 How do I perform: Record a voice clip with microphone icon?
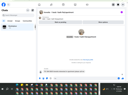tap(40, 78)
